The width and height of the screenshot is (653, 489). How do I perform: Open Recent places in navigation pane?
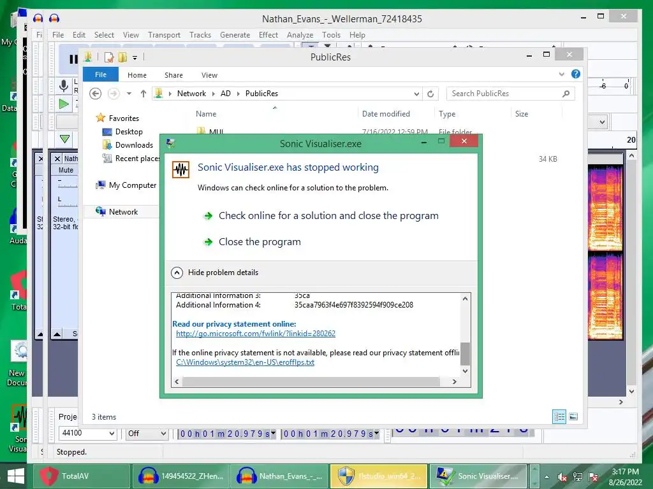coord(131,159)
